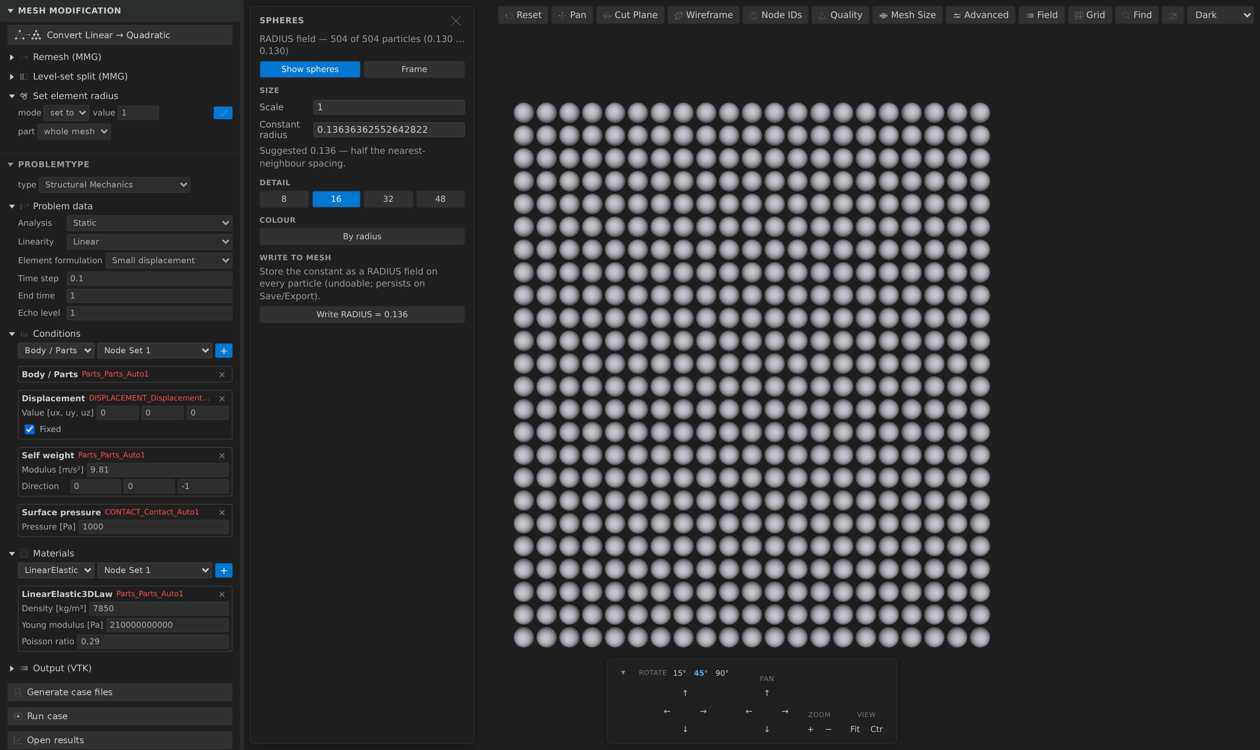
Task: Zoom out with the minus control
Action: [x=828, y=729]
